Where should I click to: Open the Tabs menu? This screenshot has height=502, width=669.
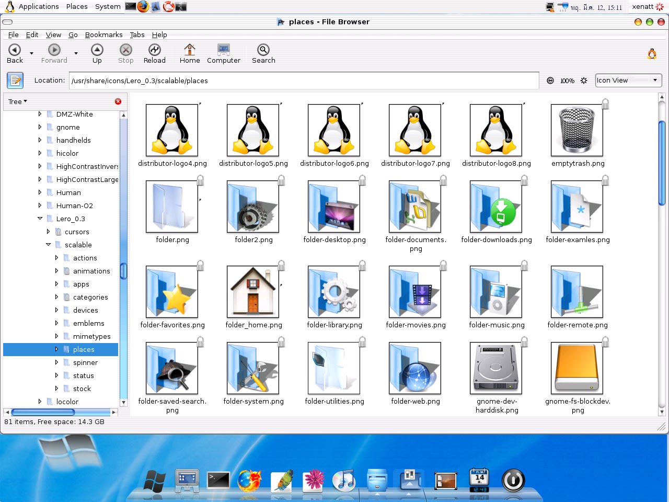[137, 35]
